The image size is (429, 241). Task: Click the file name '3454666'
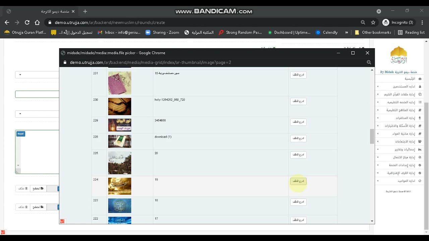(160, 120)
